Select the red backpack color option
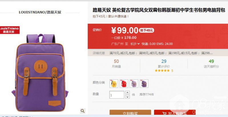The height and width of the screenshot is (117, 228). [x=124, y=84]
